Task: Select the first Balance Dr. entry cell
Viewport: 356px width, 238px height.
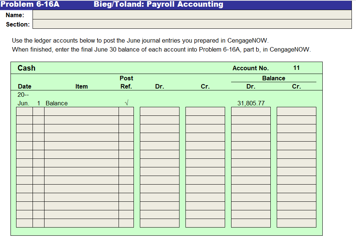Action: point(251,110)
